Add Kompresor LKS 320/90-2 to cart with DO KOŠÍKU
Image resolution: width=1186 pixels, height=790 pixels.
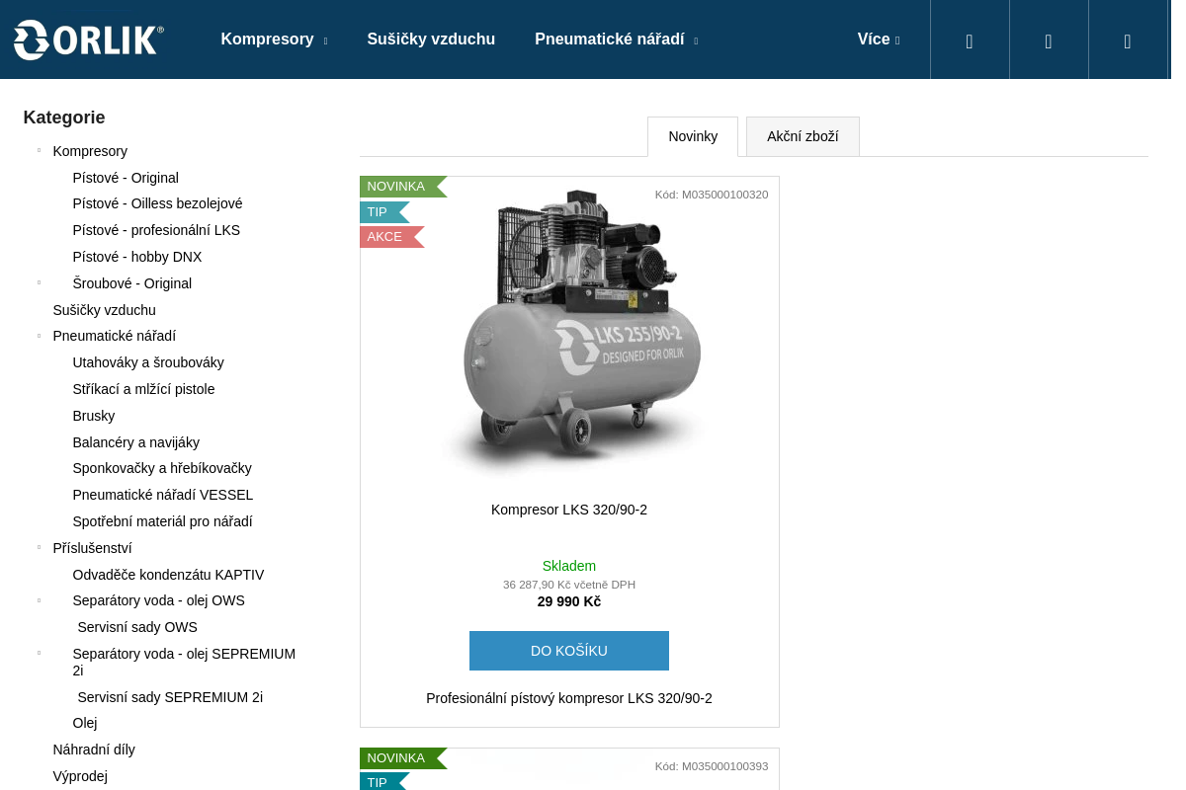[569, 651]
